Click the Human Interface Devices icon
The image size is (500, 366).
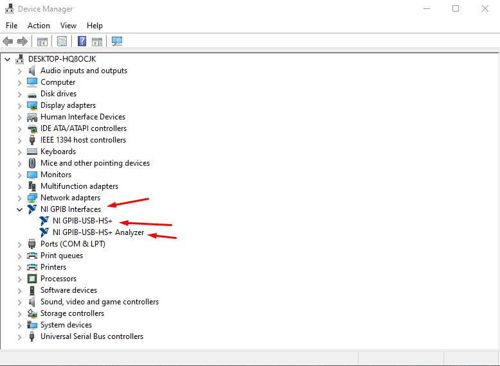32,118
